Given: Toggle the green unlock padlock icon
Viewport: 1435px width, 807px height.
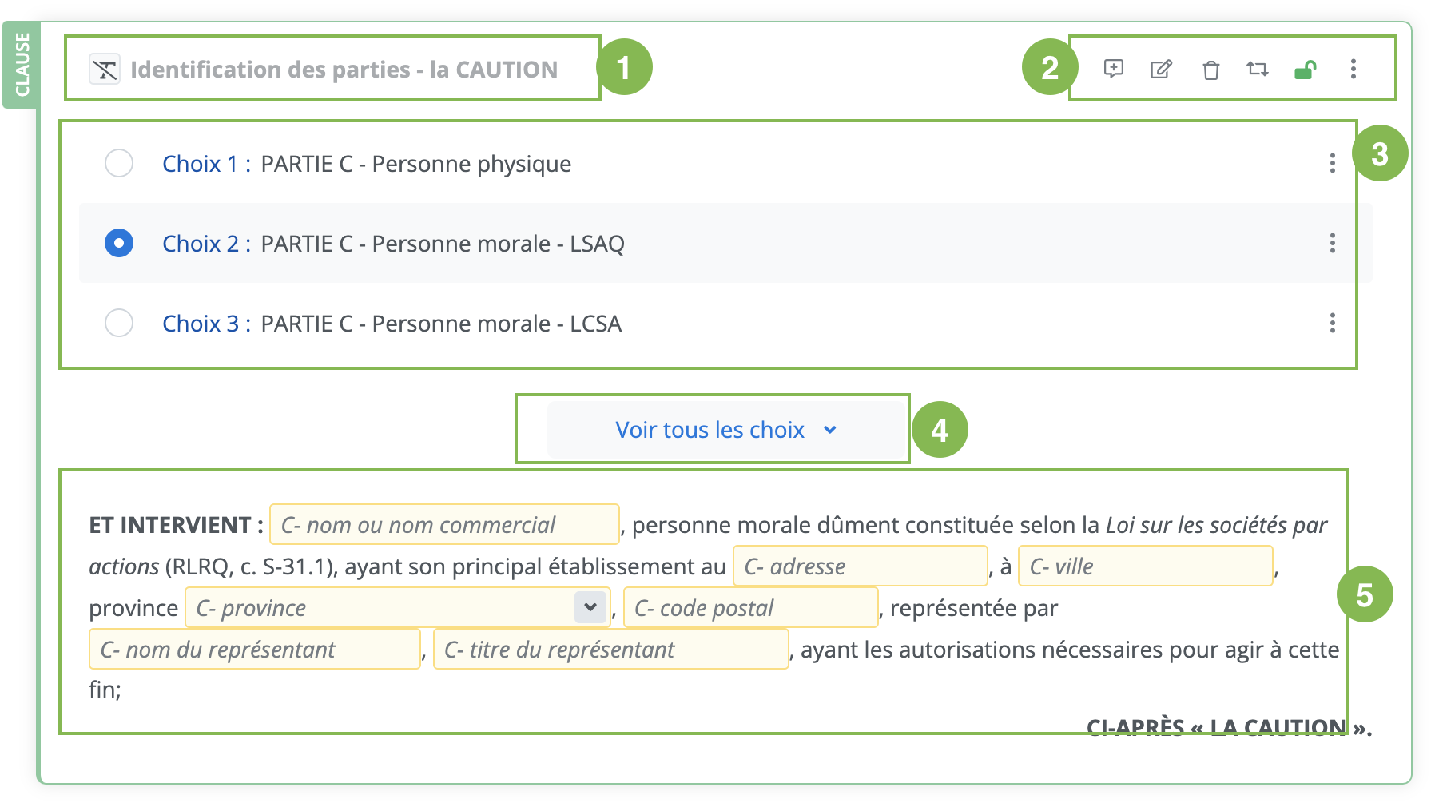Looking at the screenshot, I should [1305, 70].
